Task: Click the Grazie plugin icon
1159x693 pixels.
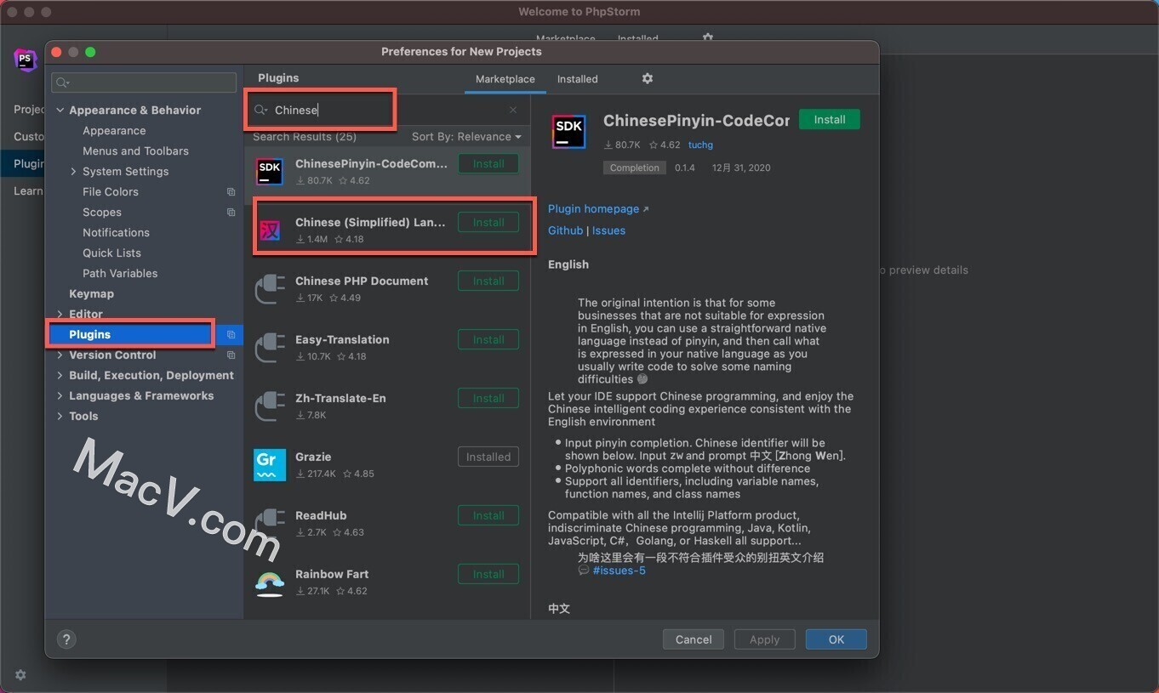Action: [x=269, y=464]
